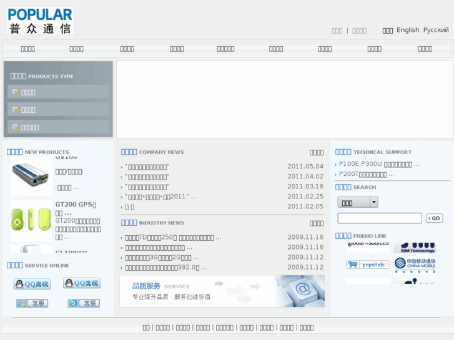Image resolution: width=454 pixels, height=340 pixels.
Task: Open company news dated 2011.03.16
Action: [147, 187]
